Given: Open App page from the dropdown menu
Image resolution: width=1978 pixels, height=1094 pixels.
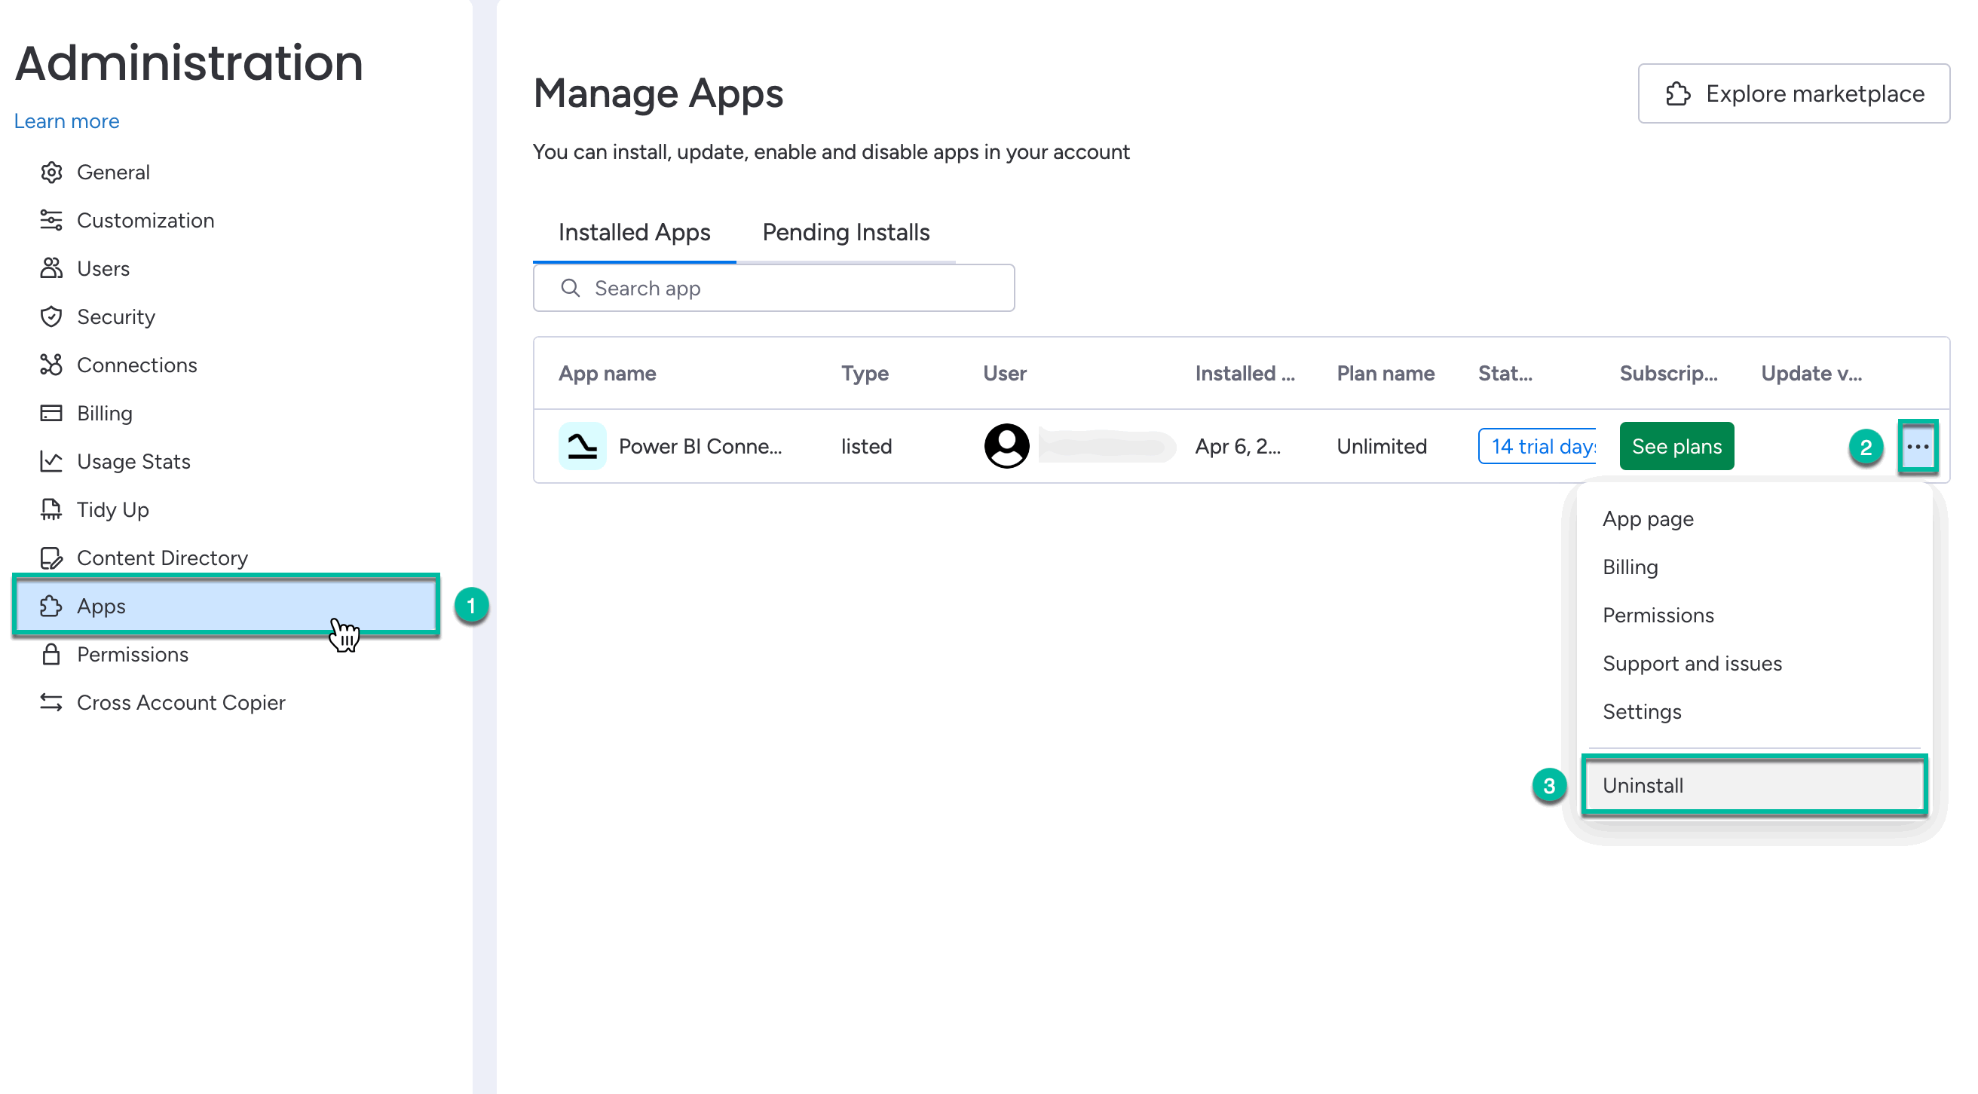Looking at the screenshot, I should point(1648,518).
